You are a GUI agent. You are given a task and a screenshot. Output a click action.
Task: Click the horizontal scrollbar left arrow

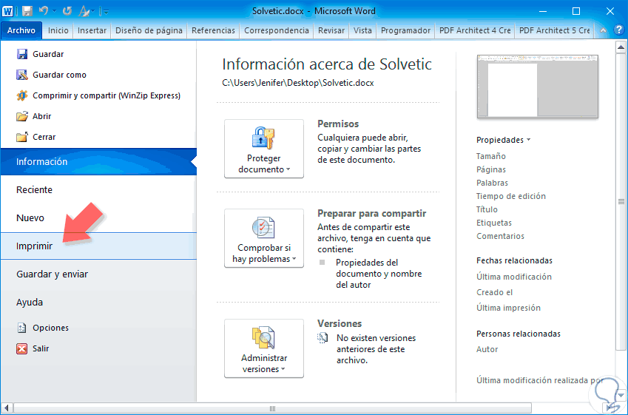(x=7, y=408)
